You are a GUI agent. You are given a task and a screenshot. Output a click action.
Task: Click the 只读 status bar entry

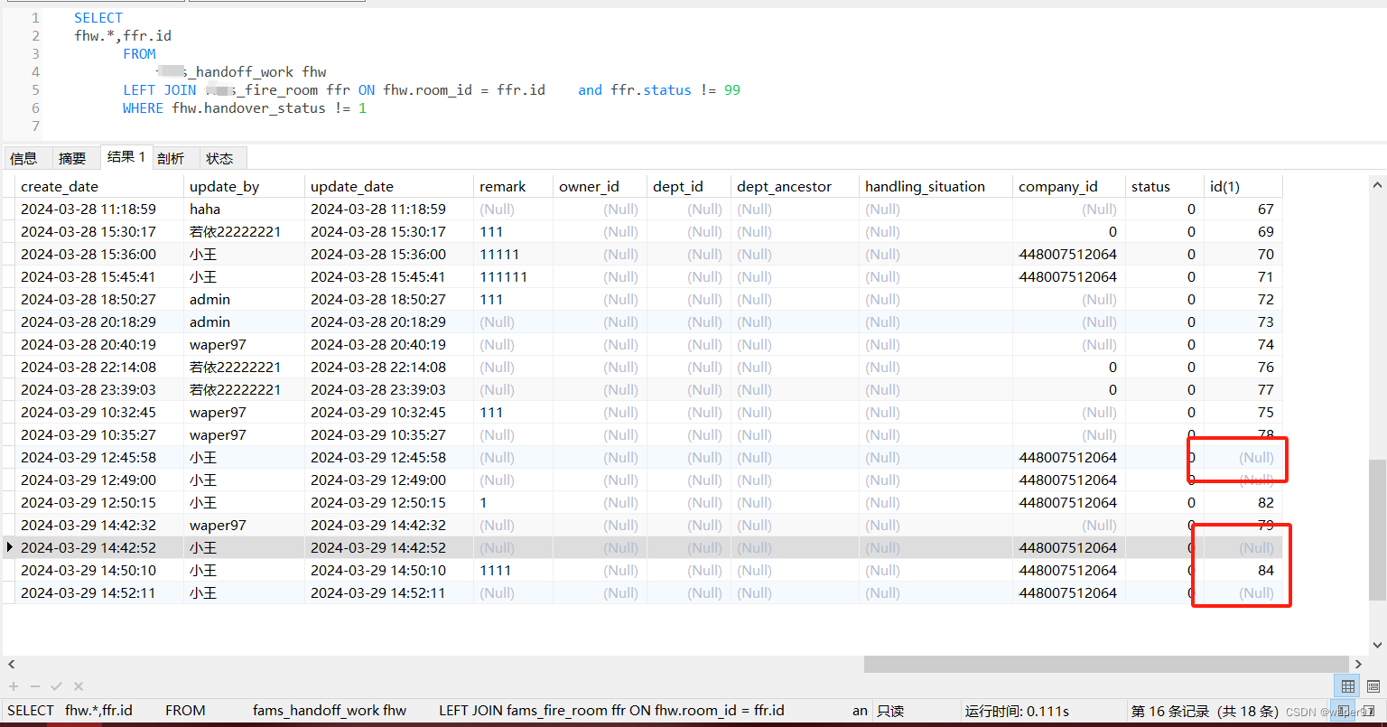tap(890, 711)
